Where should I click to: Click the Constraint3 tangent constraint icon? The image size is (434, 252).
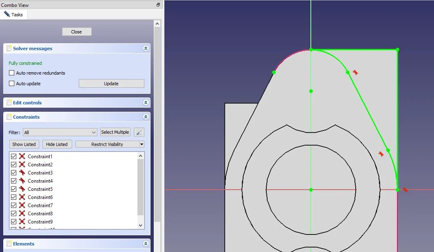pyautogui.click(x=22, y=173)
